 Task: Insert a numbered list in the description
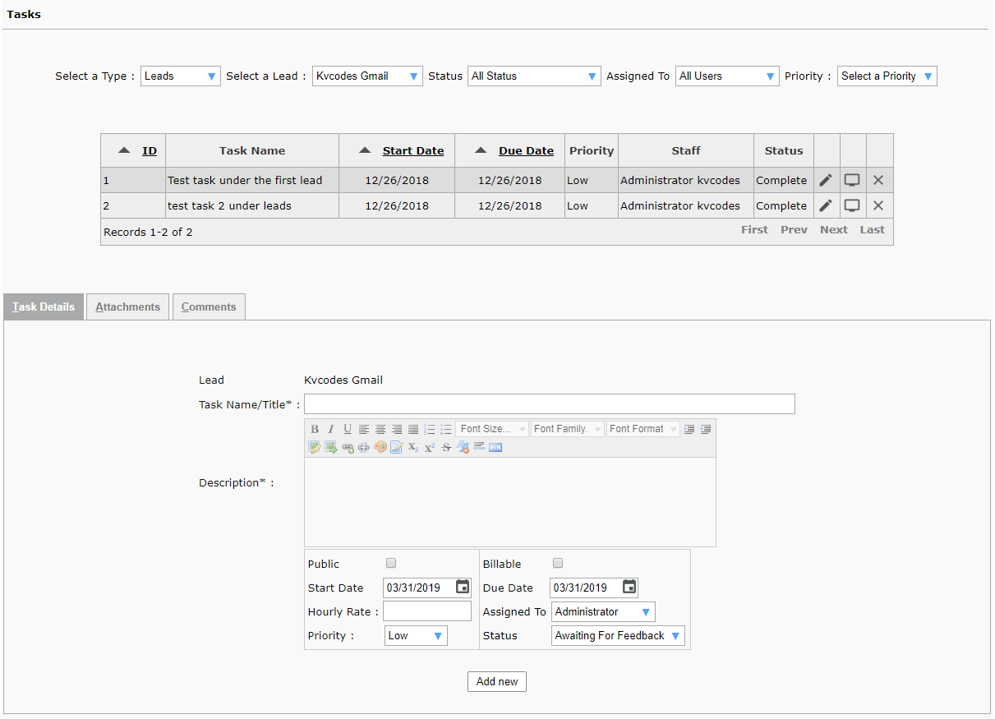pyautogui.click(x=430, y=429)
